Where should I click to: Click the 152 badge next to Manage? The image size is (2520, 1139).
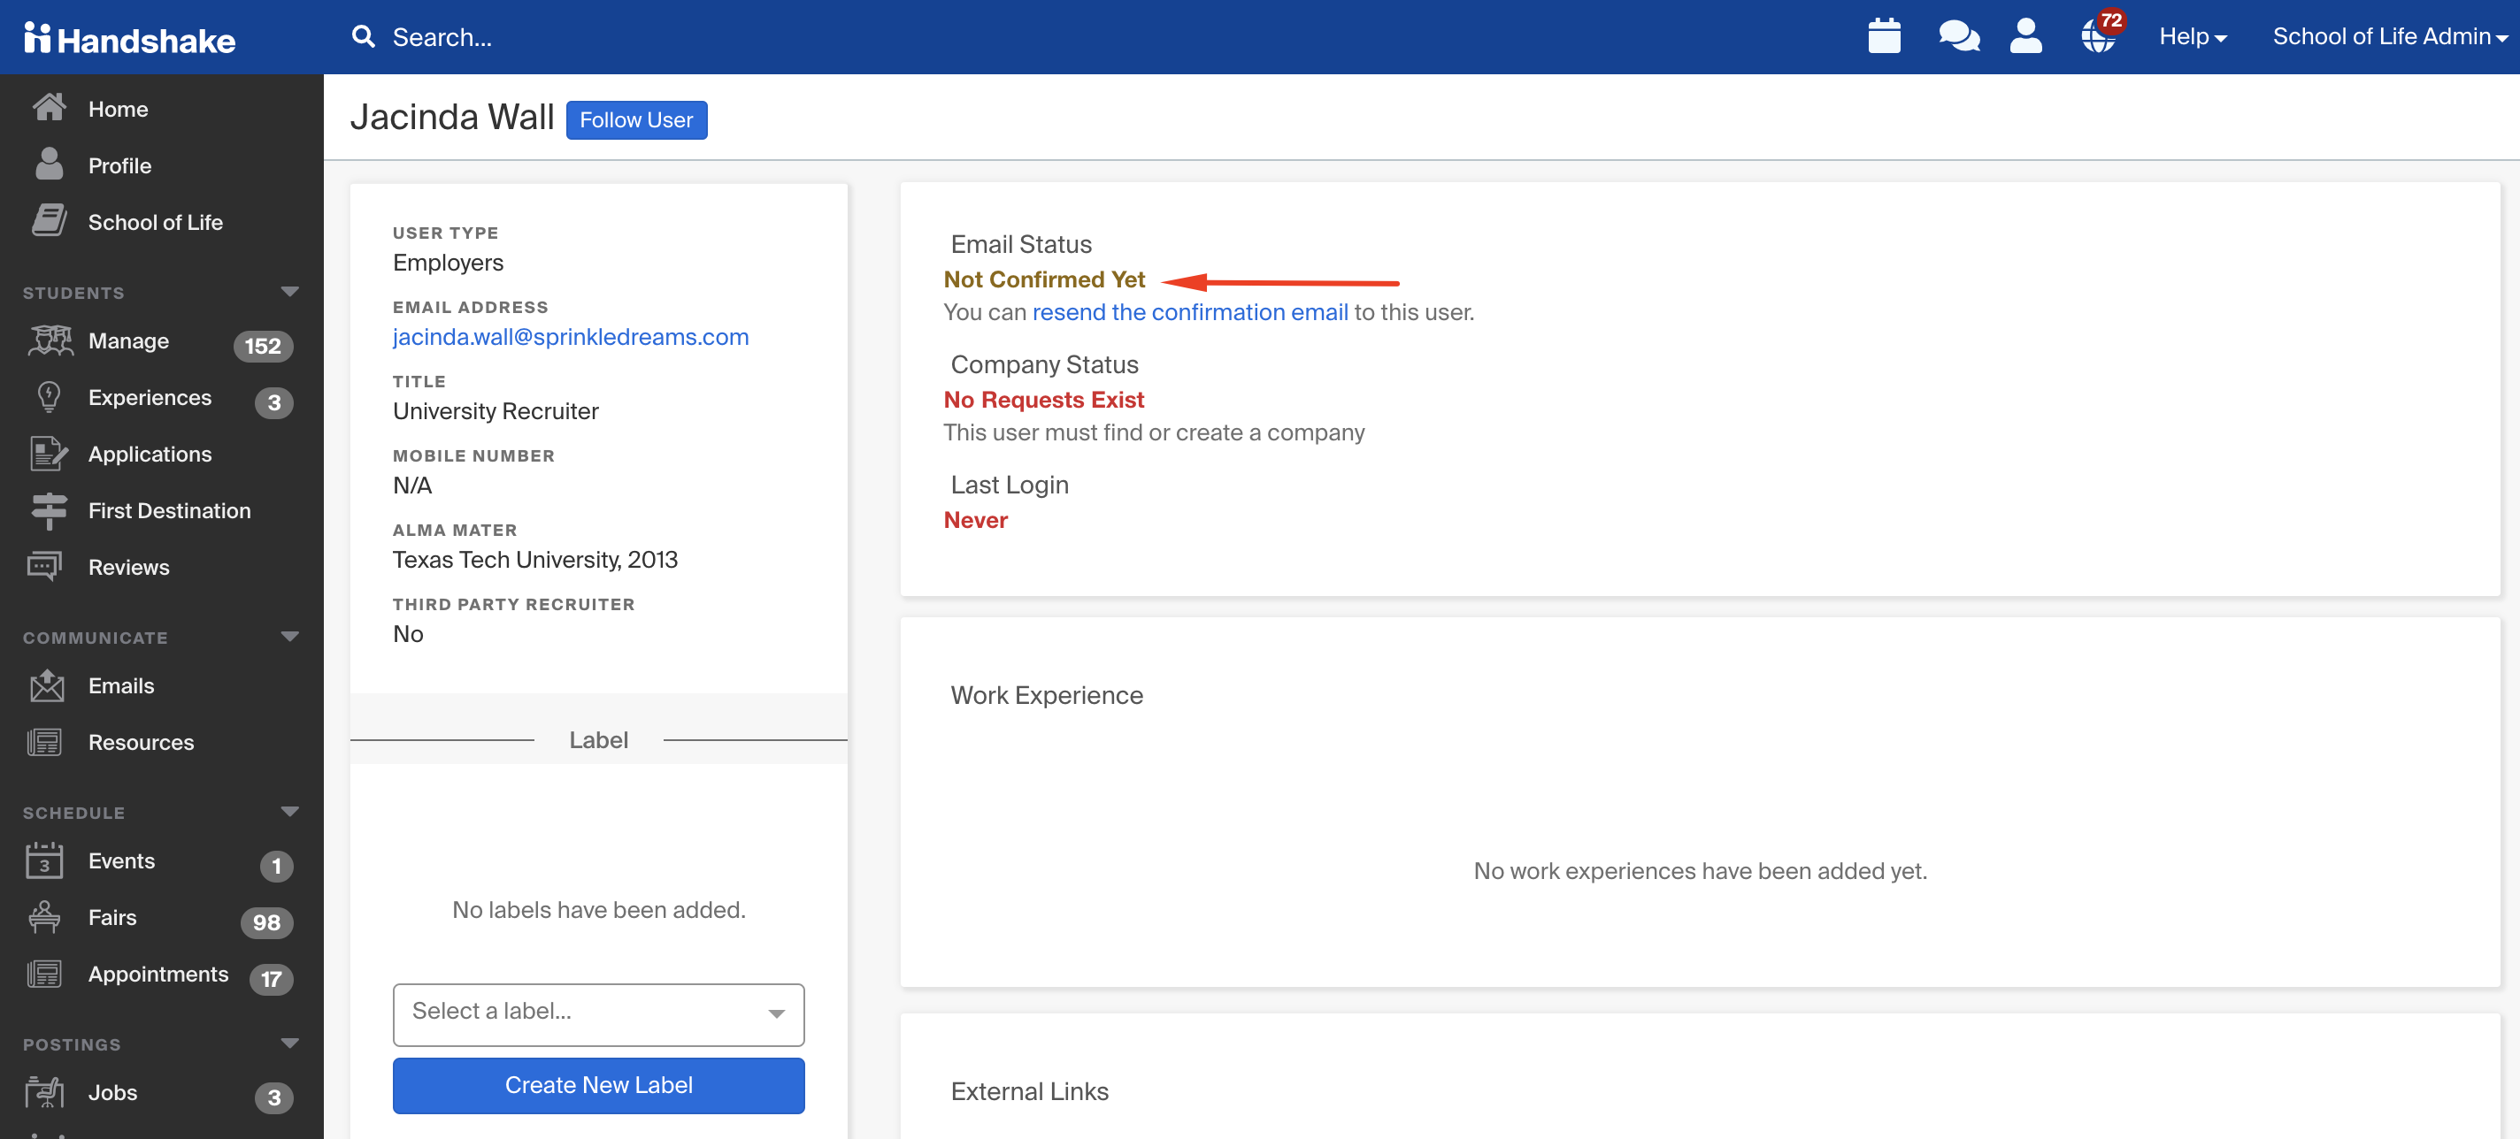(x=262, y=345)
